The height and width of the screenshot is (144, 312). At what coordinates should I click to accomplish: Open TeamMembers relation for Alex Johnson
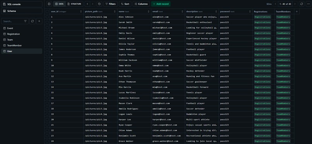[x=283, y=17]
